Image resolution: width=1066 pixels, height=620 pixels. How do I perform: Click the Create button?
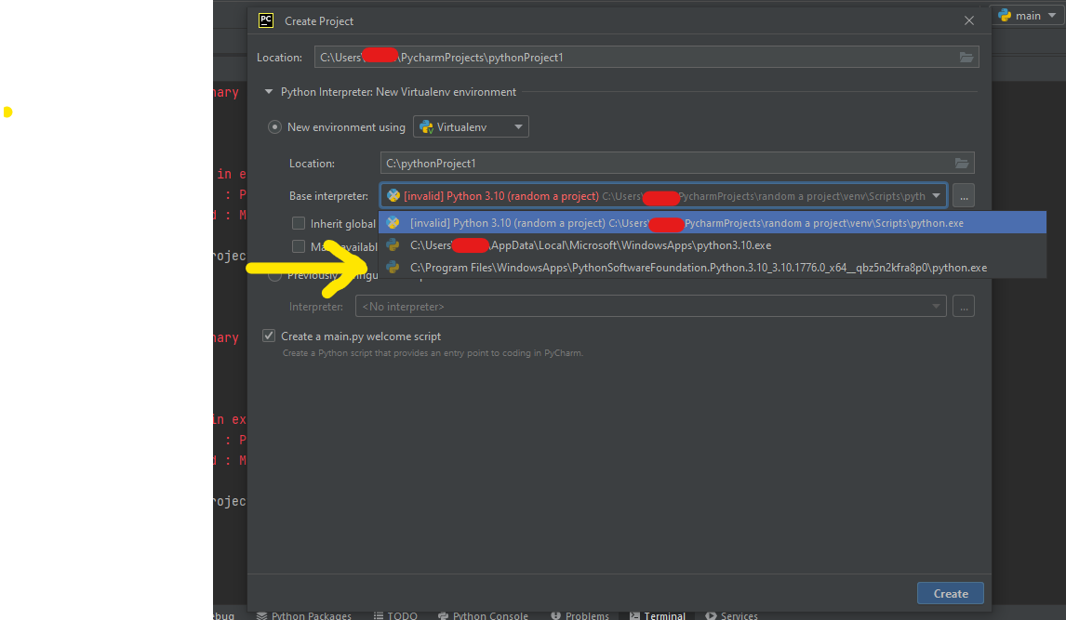click(x=950, y=594)
